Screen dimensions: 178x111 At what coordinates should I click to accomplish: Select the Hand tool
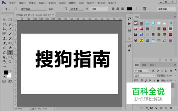pyautogui.click(x=4, y=62)
